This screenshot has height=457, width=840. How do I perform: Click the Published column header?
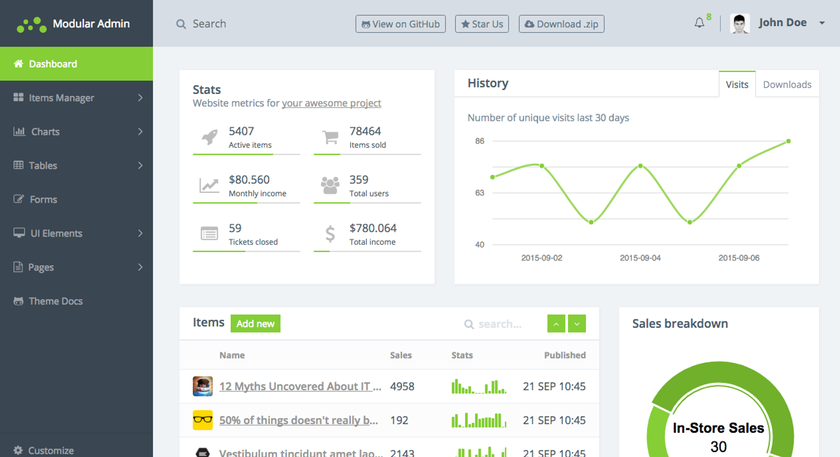(565, 355)
